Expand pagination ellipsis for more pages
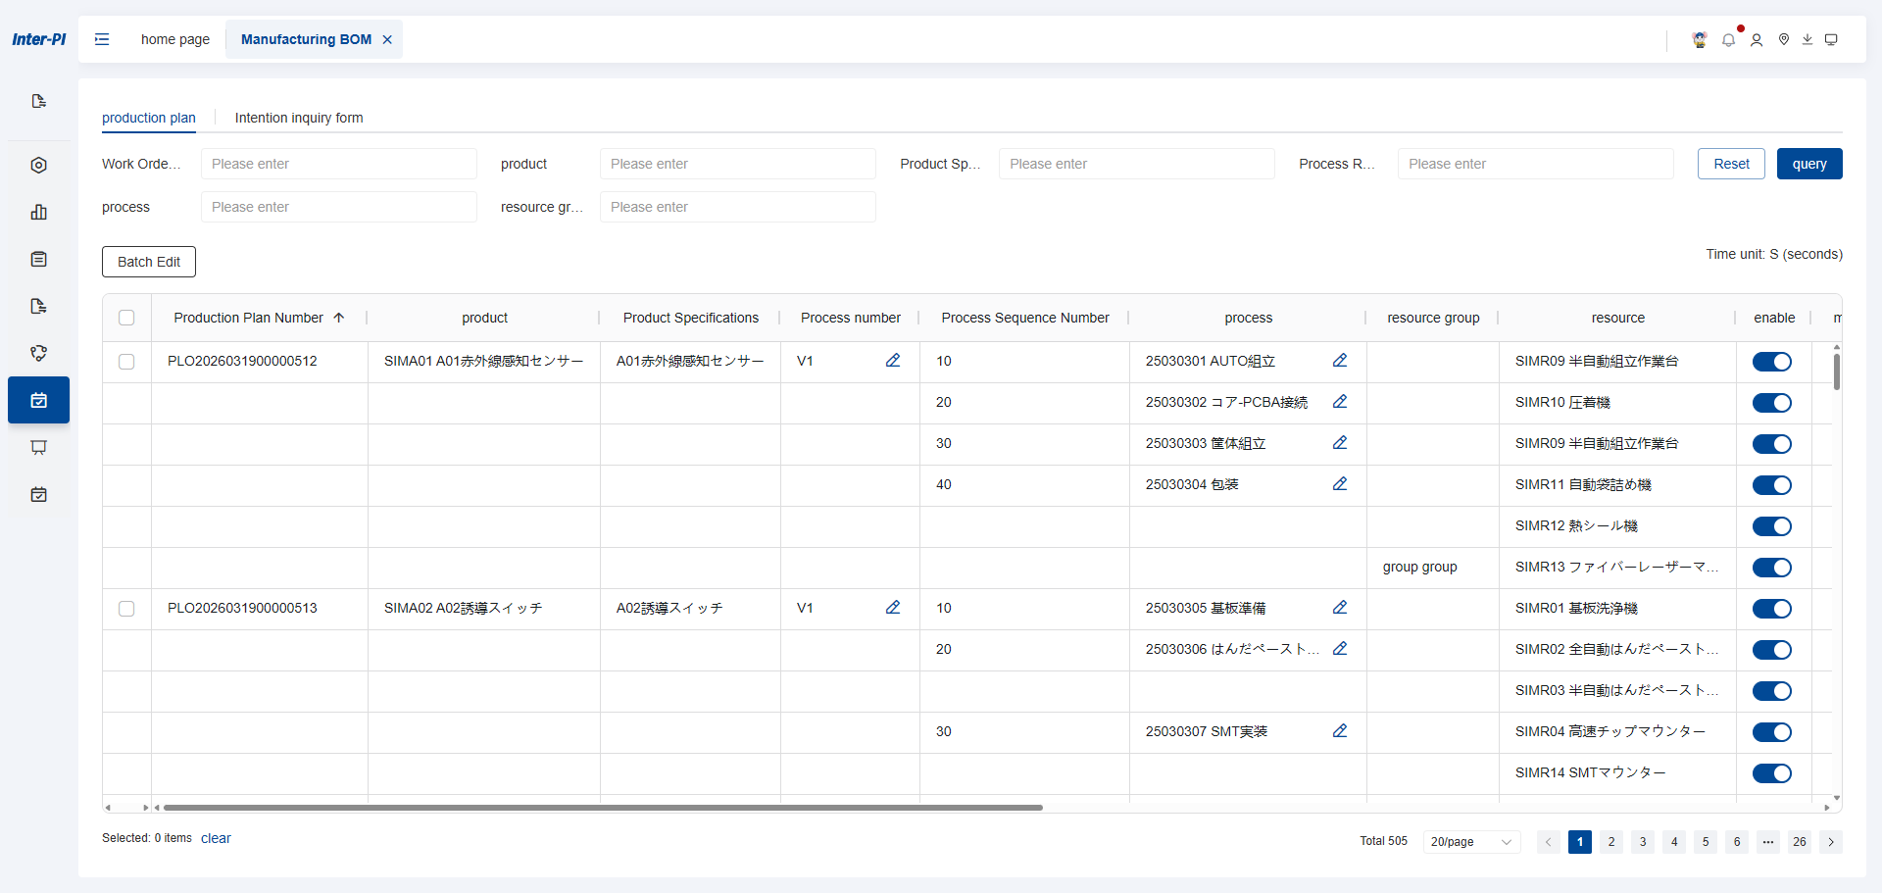This screenshot has height=893, width=1882. 1768,842
